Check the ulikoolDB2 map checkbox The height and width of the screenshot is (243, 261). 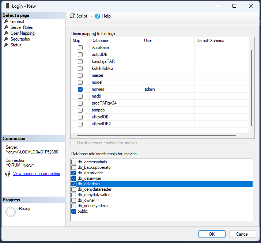click(80, 124)
